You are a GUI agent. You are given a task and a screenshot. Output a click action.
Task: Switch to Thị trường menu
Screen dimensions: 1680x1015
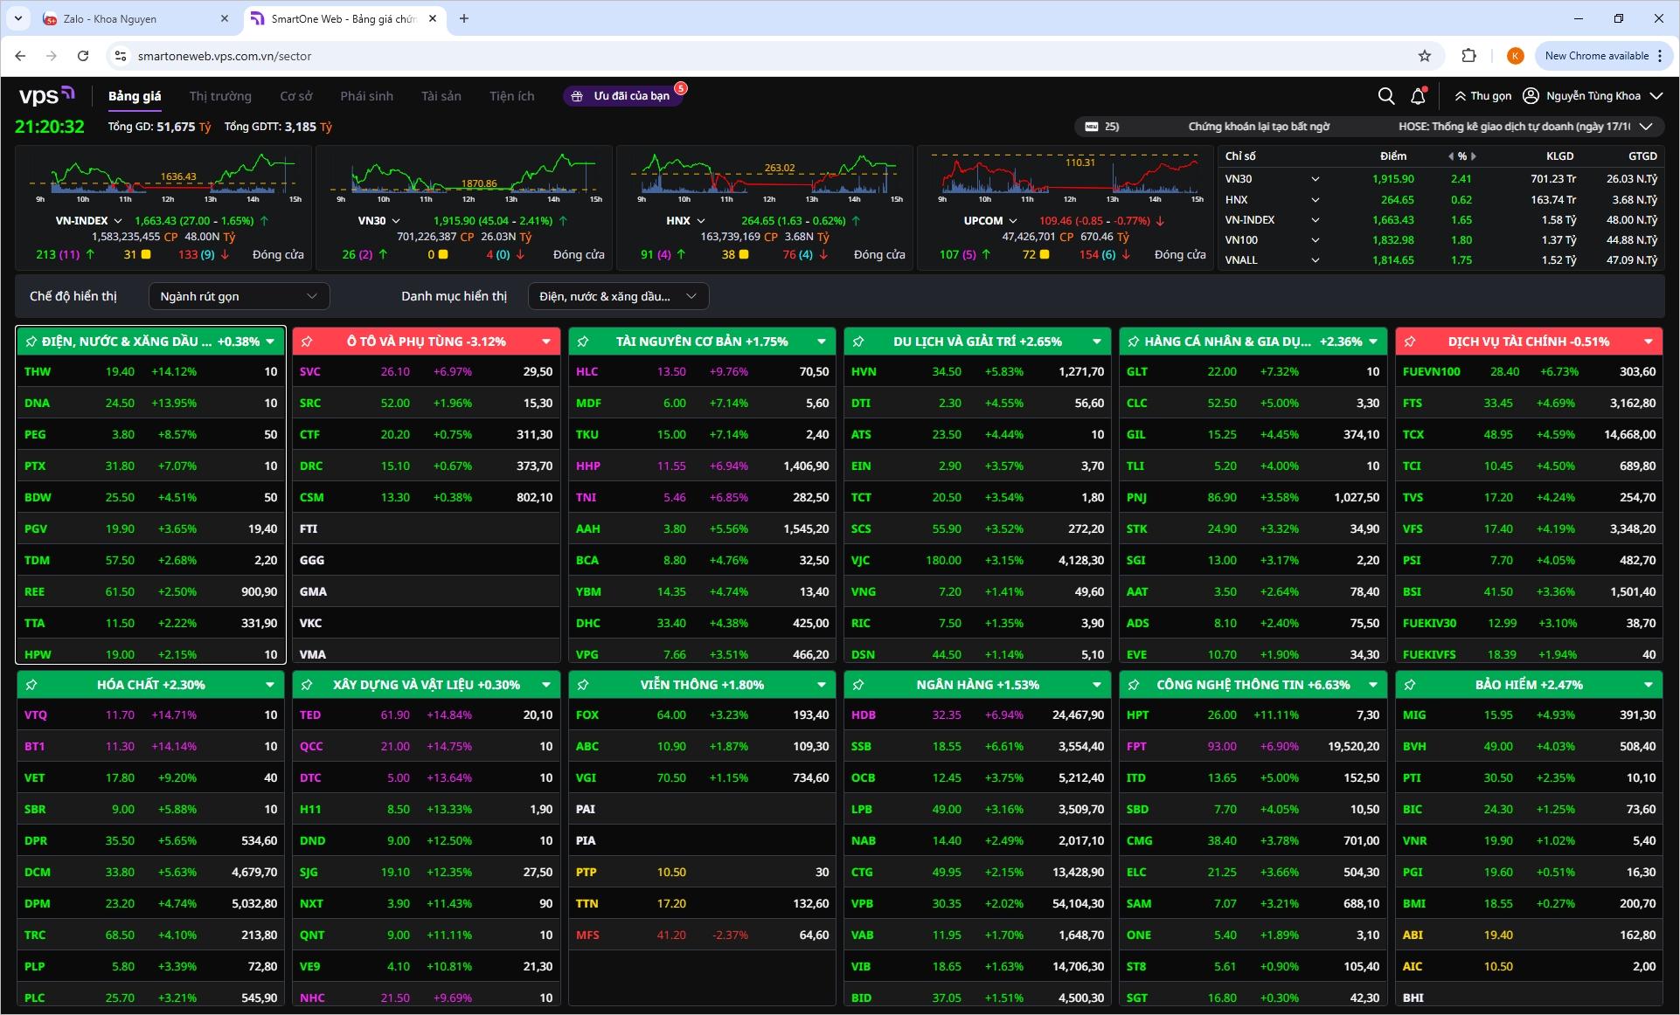tap(220, 96)
